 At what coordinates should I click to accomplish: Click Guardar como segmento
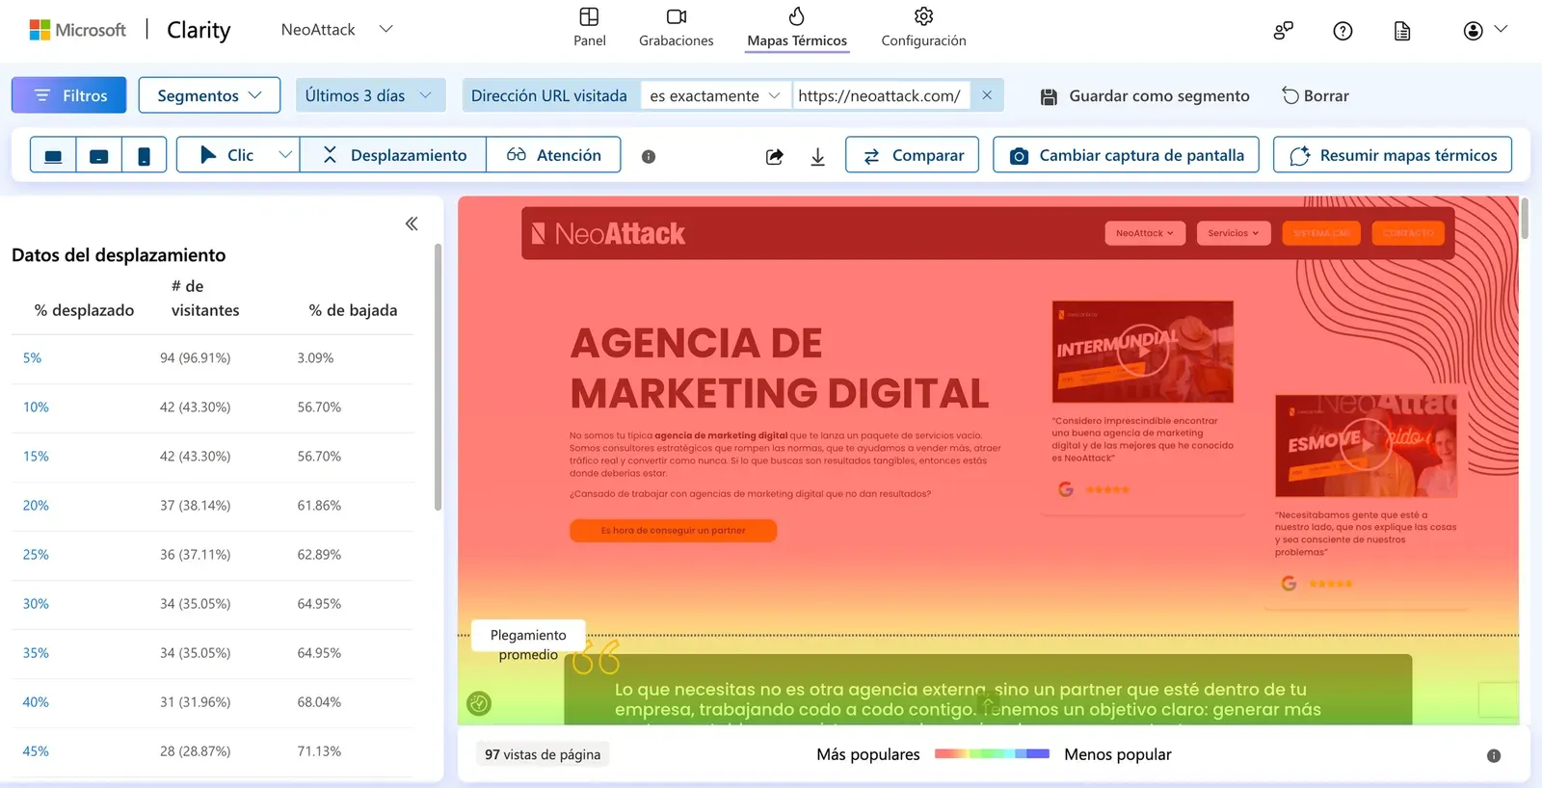click(x=1145, y=96)
